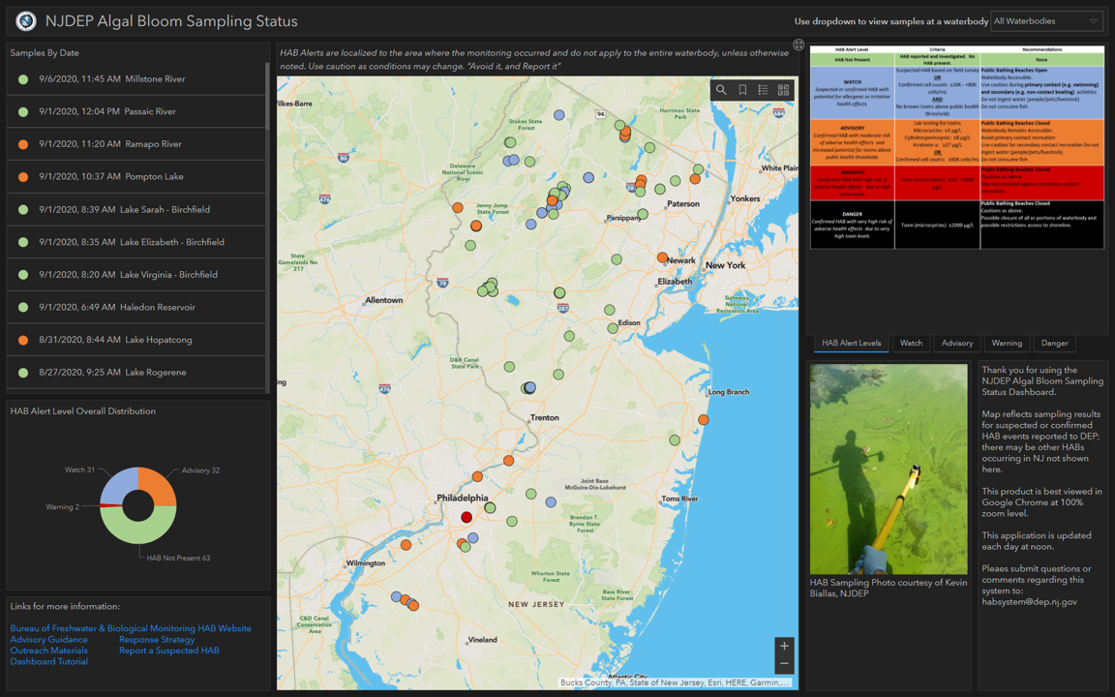The image size is (1115, 697).
Task: Open the map Bookmarks tool
Action: (742, 89)
